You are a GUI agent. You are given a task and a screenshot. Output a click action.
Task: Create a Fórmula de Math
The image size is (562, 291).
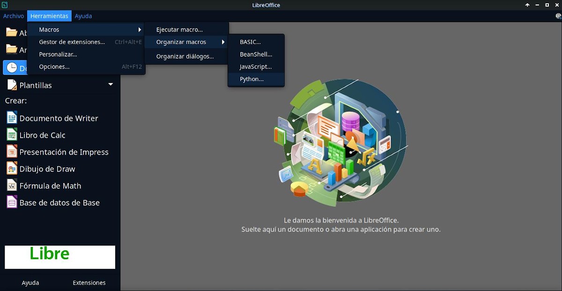50,186
